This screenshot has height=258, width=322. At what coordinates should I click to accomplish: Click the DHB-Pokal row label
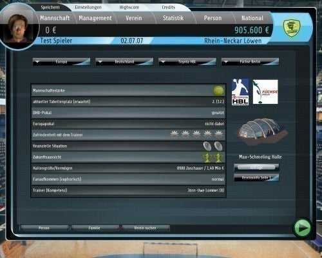click(42, 113)
